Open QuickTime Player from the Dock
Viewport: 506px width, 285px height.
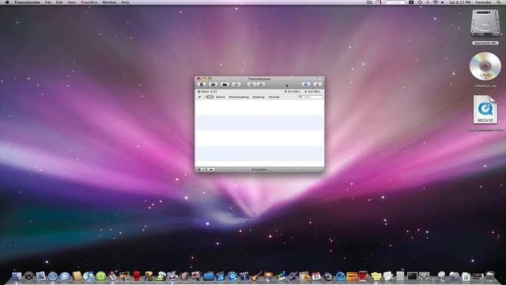341,276
